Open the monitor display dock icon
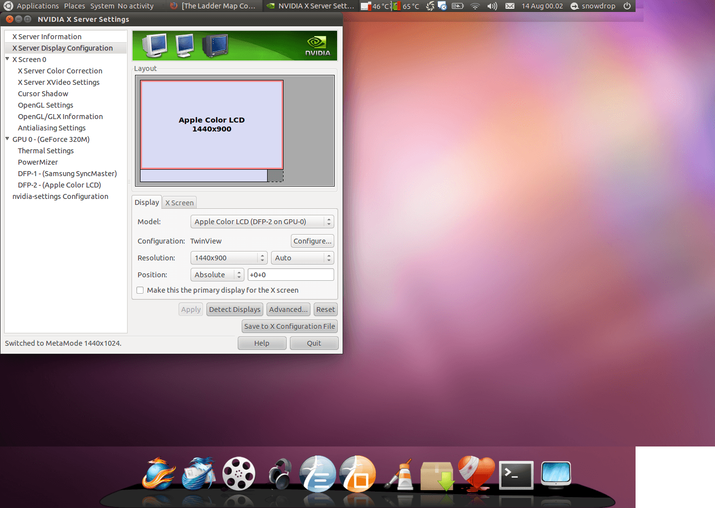The height and width of the screenshot is (508, 715). 556,475
